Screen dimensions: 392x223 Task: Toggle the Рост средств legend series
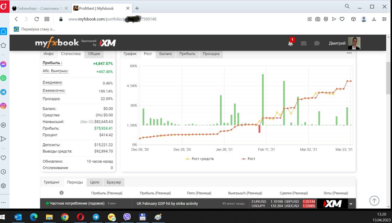pos(199,159)
